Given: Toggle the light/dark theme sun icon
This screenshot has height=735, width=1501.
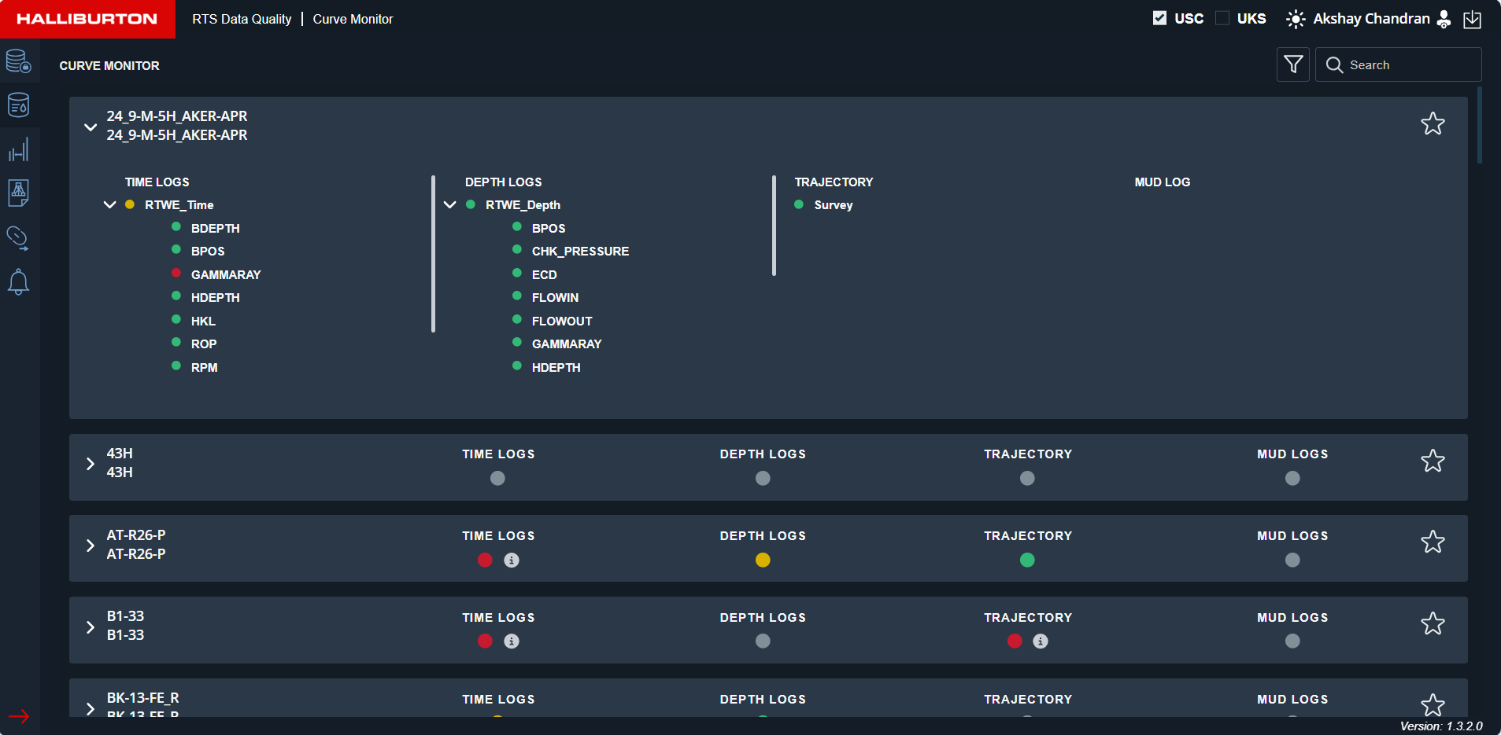Looking at the screenshot, I should point(1295,20).
